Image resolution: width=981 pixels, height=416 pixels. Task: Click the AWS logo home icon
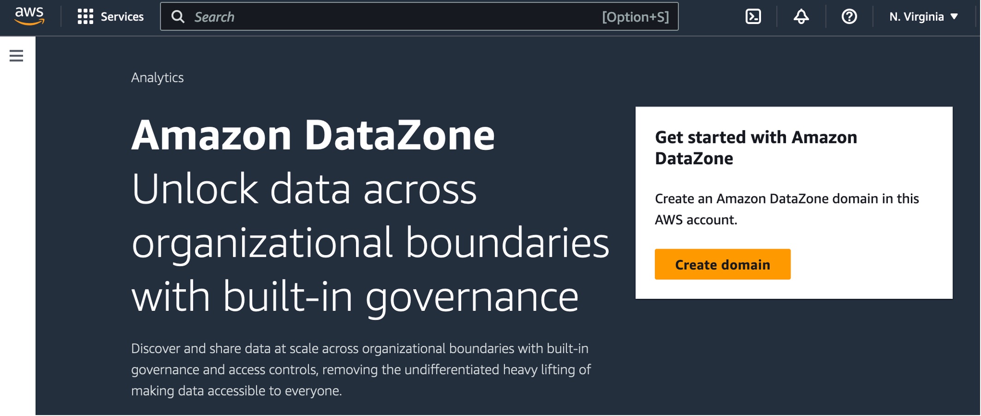pyautogui.click(x=30, y=16)
